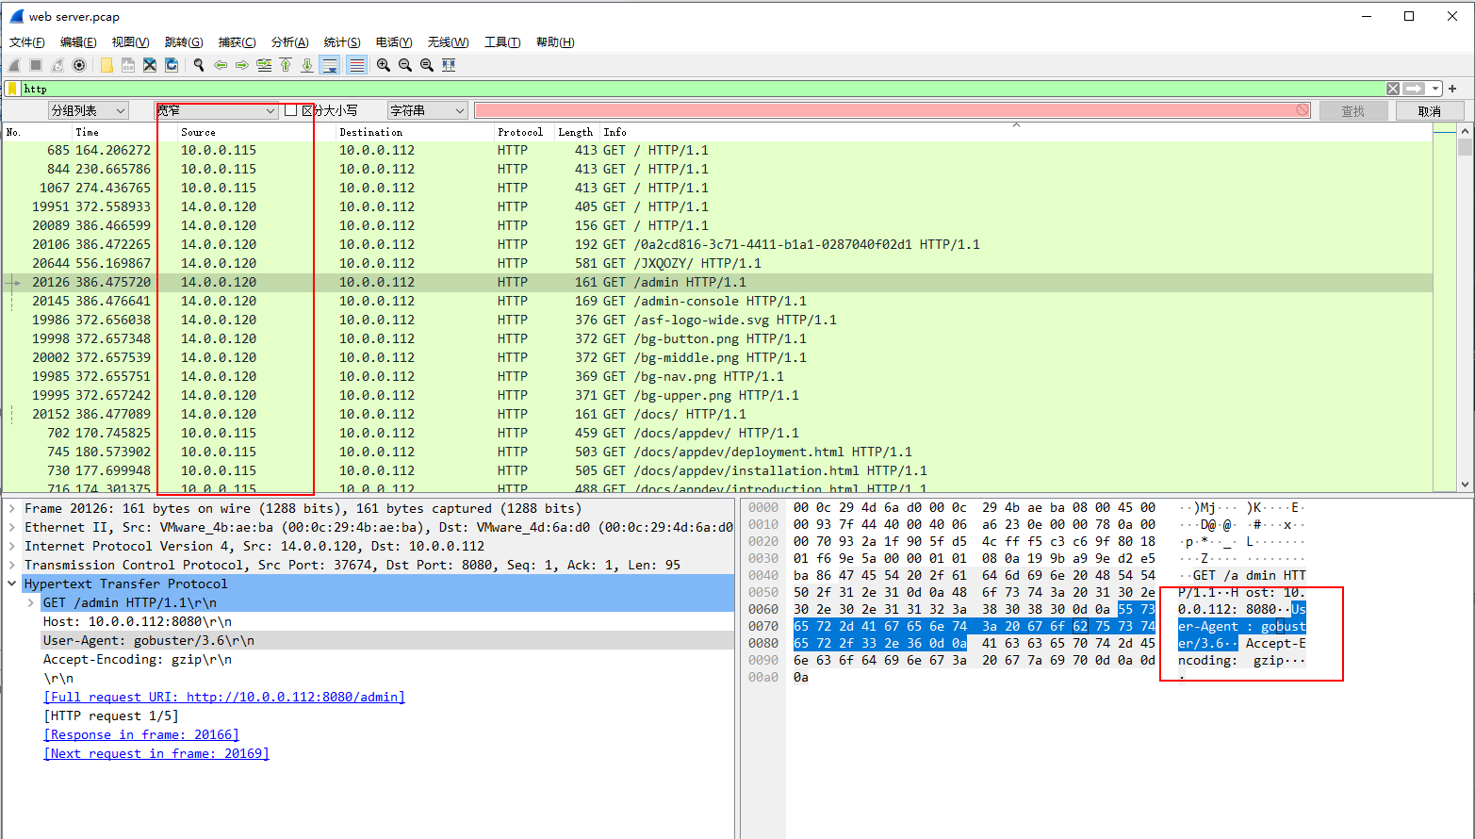Go forward to next packet arrow
The height and width of the screenshot is (839, 1475).
[242, 65]
